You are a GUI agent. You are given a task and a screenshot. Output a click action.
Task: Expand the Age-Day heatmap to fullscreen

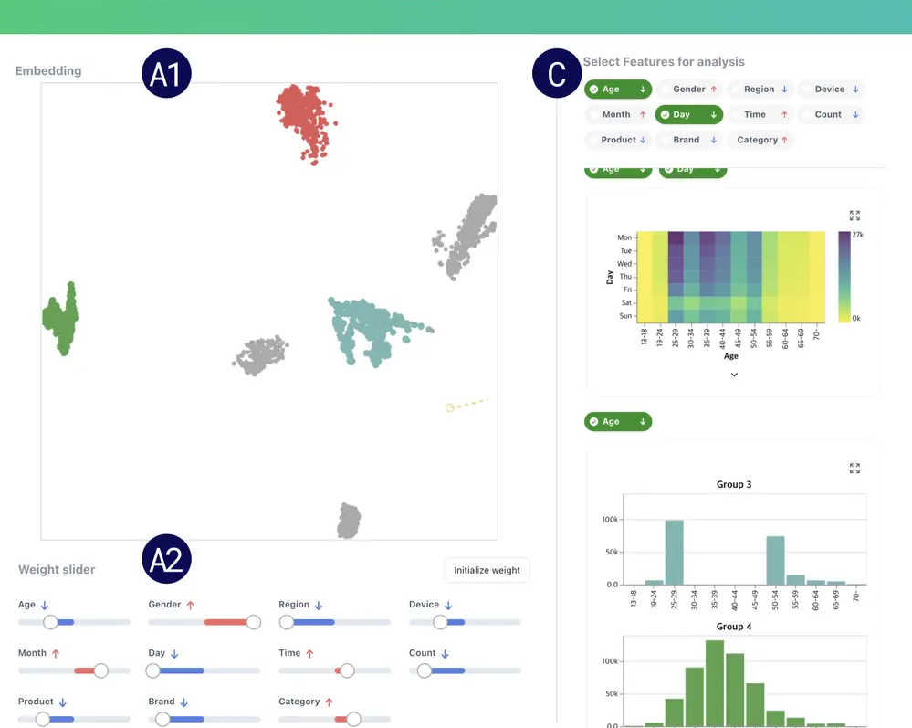854,216
